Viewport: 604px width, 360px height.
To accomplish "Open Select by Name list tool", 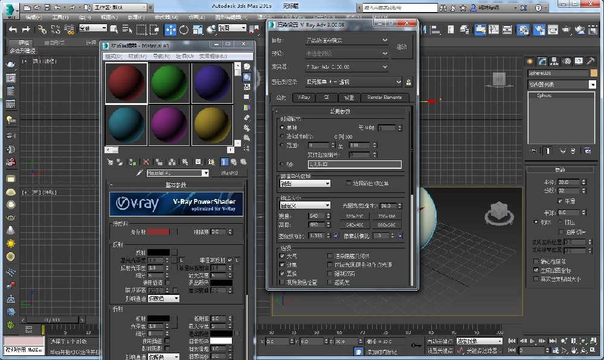I will click(127, 29).
